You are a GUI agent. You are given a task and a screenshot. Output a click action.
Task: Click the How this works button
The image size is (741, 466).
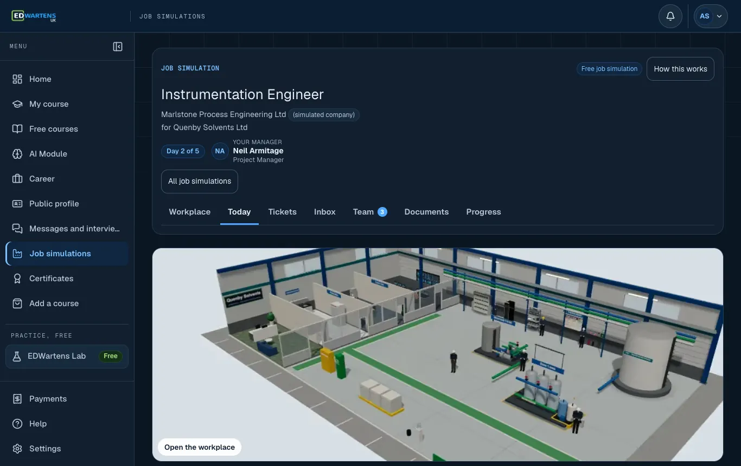680,69
